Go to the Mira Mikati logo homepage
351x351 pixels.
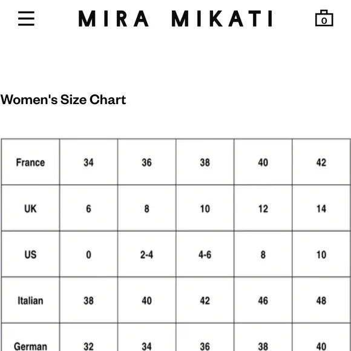point(175,19)
